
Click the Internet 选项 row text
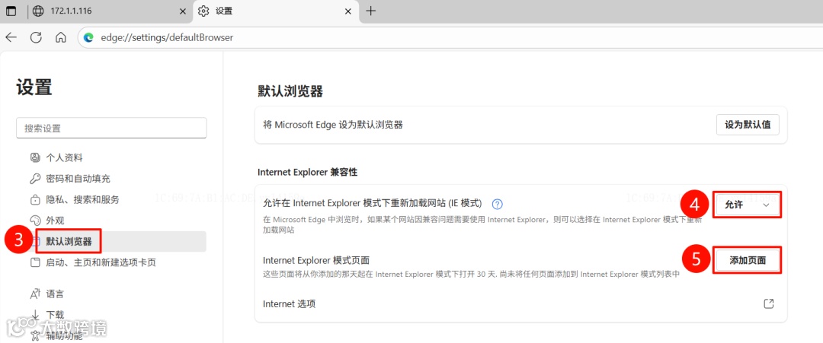click(290, 303)
